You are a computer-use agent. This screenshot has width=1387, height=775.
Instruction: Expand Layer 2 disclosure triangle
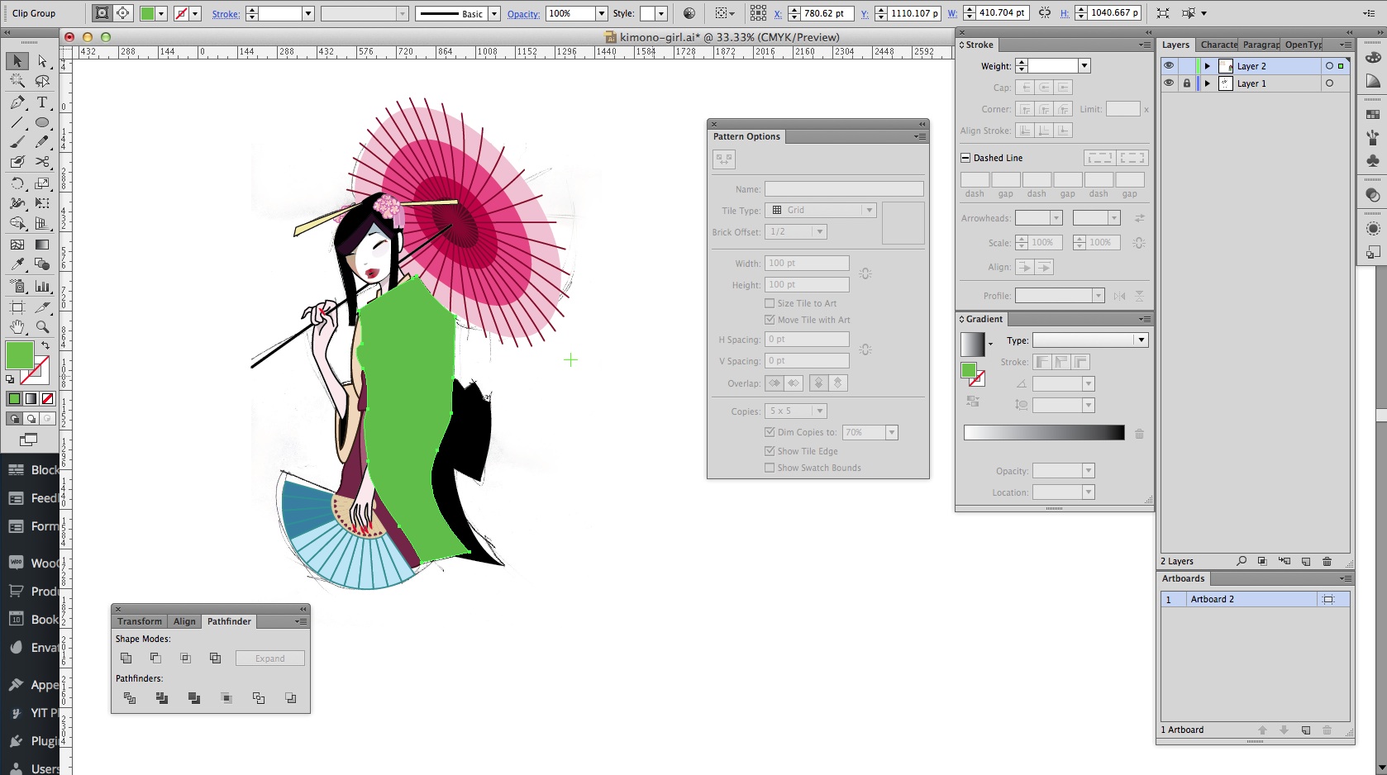(x=1207, y=66)
